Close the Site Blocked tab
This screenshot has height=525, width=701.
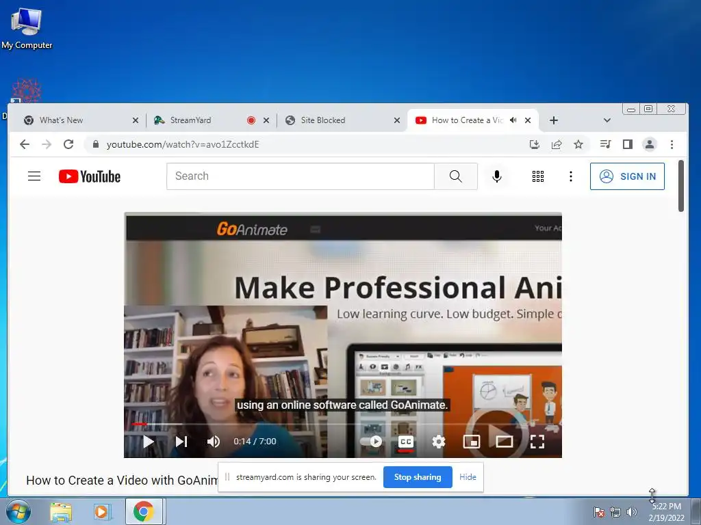point(396,120)
